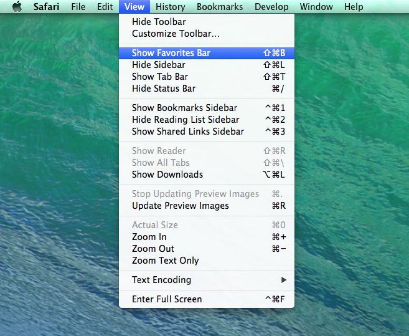Select Zoom In
409x336 pixels.
click(206, 237)
